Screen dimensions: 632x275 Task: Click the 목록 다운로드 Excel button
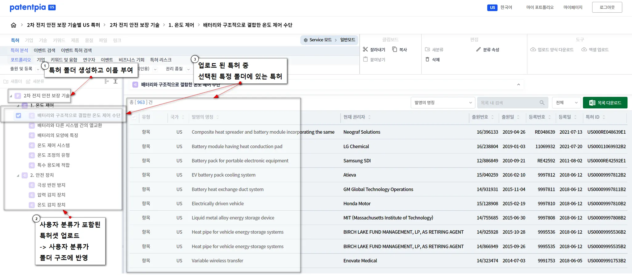click(x=605, y=103)
